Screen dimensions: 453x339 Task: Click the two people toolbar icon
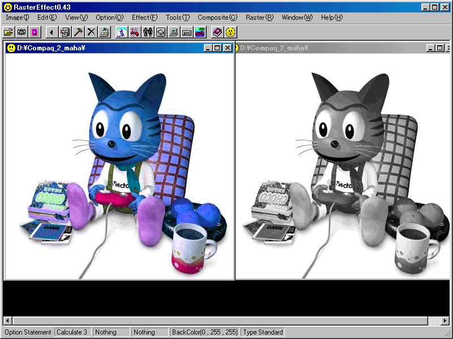click(x=148, y=32)
